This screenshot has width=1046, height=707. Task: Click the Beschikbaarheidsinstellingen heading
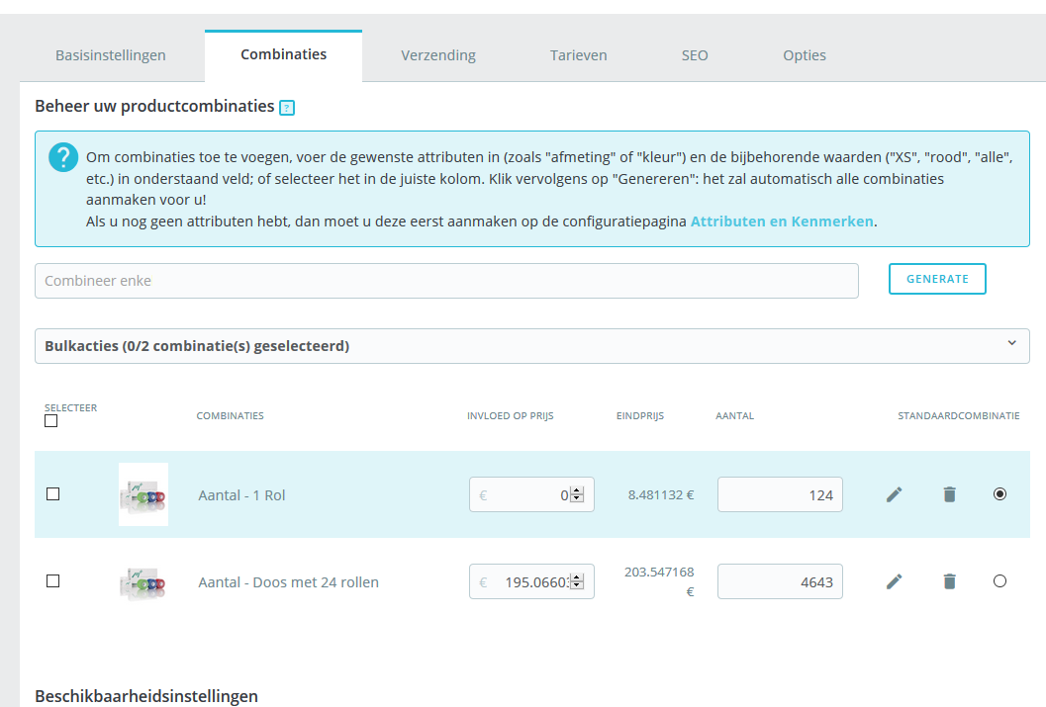(146, 696)
